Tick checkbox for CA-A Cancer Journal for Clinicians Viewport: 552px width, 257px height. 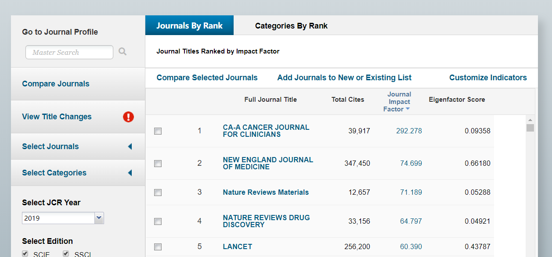(158, 131)
